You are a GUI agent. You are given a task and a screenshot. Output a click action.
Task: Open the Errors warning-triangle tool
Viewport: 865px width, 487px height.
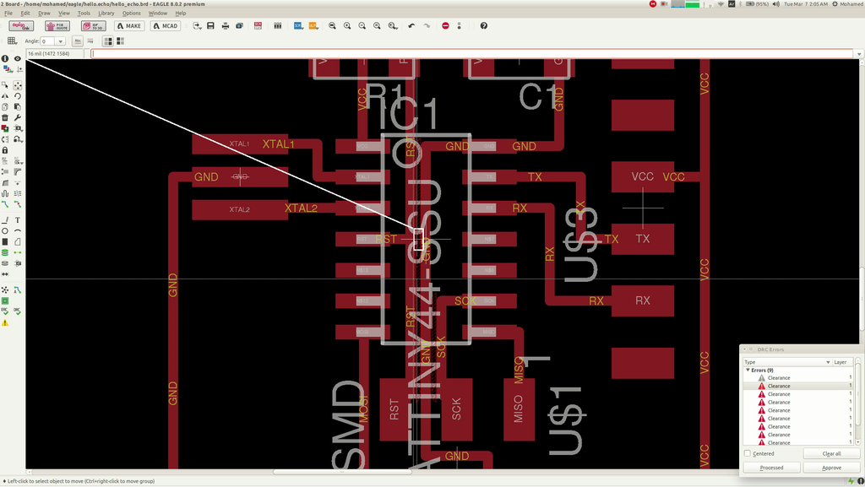click(x=5, y=322)
